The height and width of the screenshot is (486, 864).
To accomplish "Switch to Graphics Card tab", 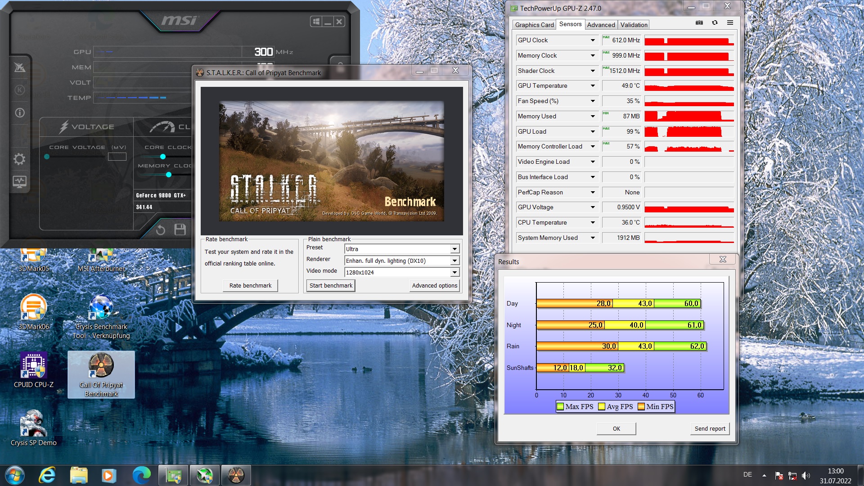I will (534, 25).
